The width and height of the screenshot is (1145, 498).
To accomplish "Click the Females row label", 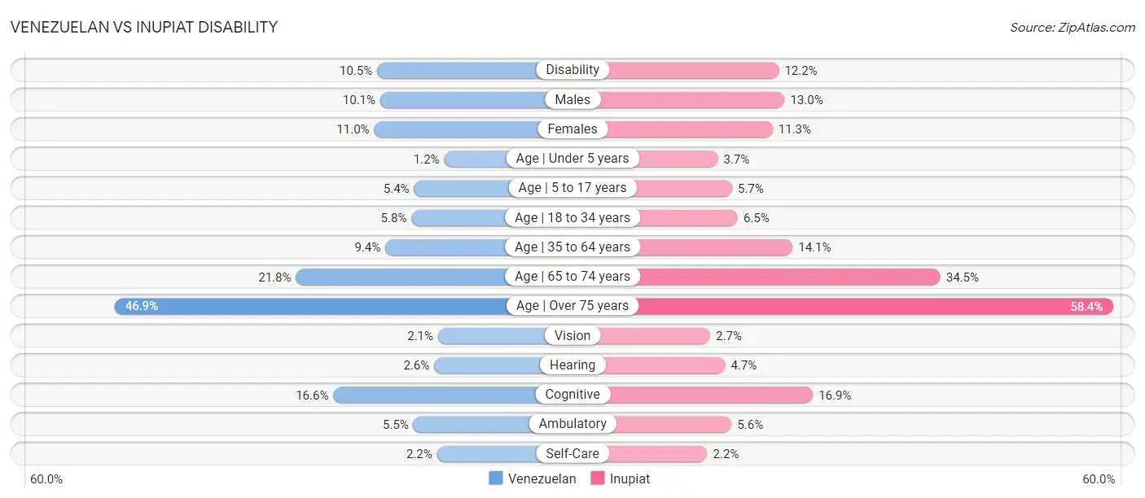I will click(x=572, y=129).
